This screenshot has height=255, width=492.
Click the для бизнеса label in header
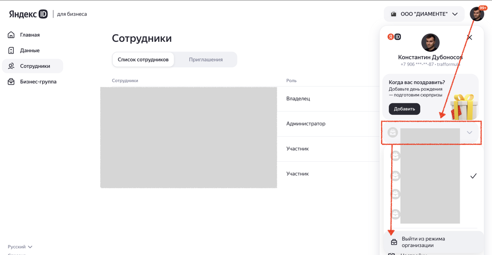(x=72, y=14)
